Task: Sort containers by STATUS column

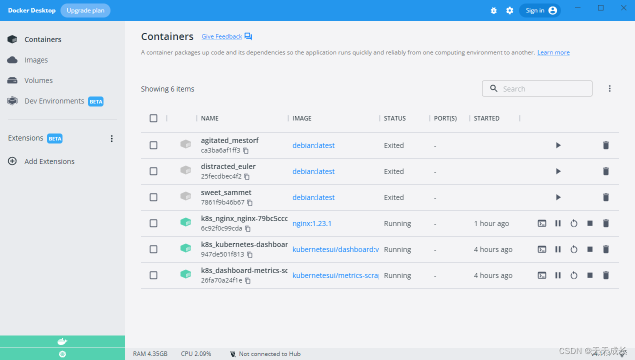Action: coord(395,118)
